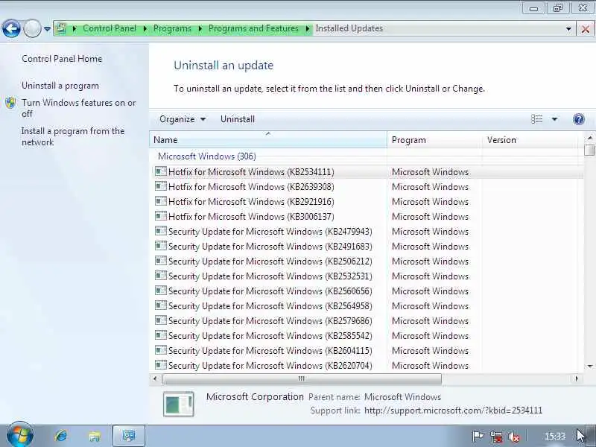Expand the arrow after Programs breadcrumb
596x447 pixels.
click(x=200, y=28)
